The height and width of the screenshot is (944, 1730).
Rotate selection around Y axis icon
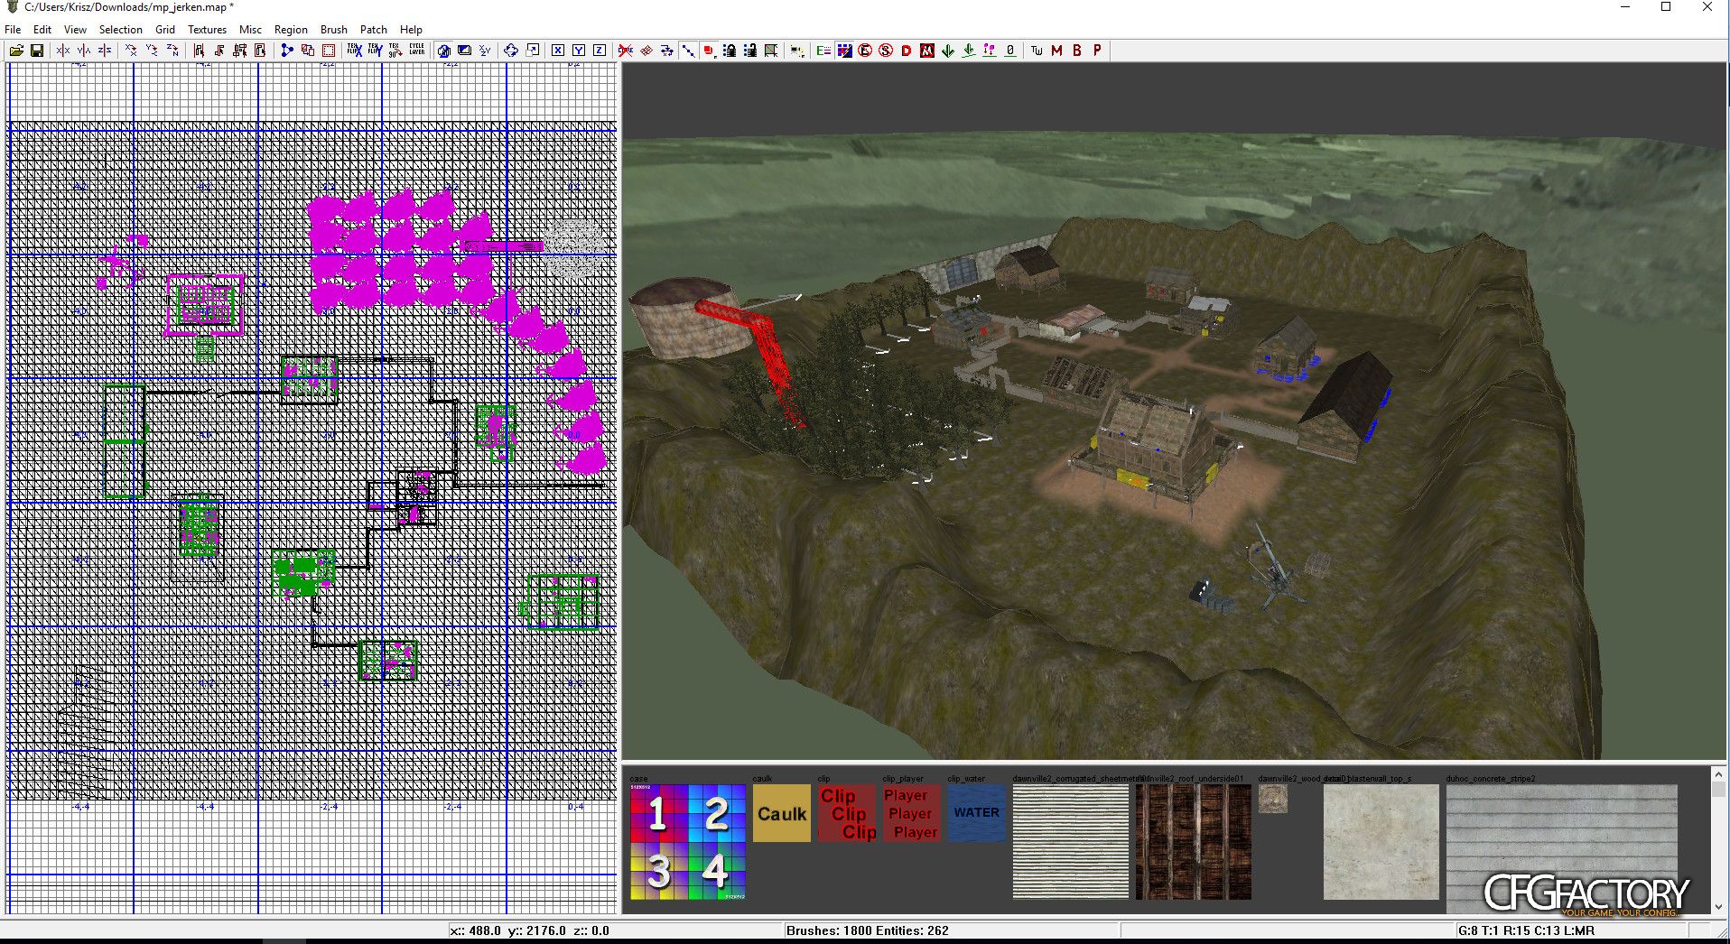[152, 51]
